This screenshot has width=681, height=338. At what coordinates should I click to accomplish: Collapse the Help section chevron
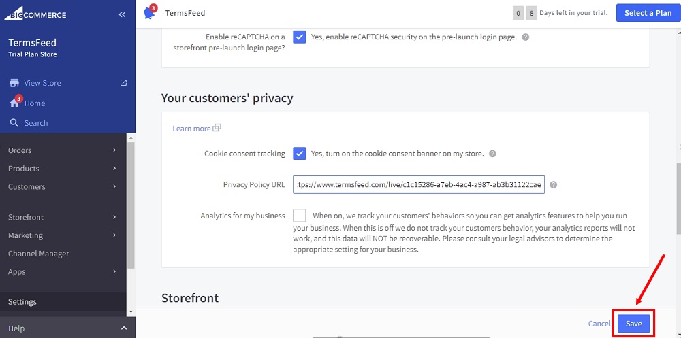[124, 328]
